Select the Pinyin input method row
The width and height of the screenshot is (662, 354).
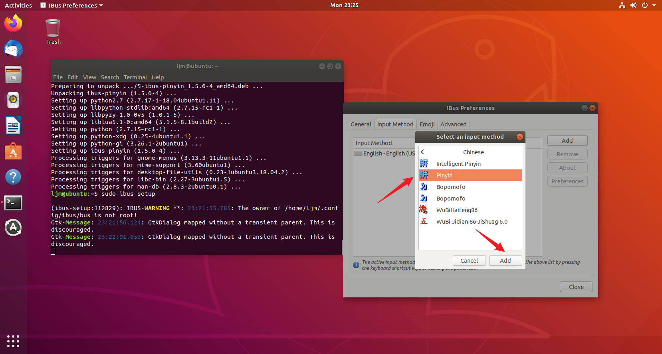point(470,175)
